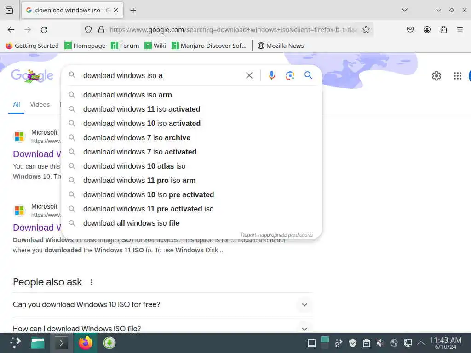The height and width of the screenshot is (353, 471).
Task: Select the All results tab
Action: point(16,104)
